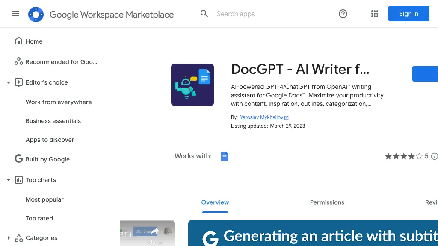
Task: Click the DocGPT app robot icon
Action: (x=192, y=85)
